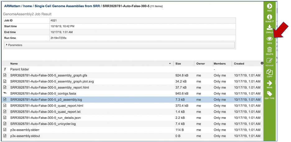Move the selected file with Move arrow
This screenshot has height=142, width=291.
click(269, 83)
